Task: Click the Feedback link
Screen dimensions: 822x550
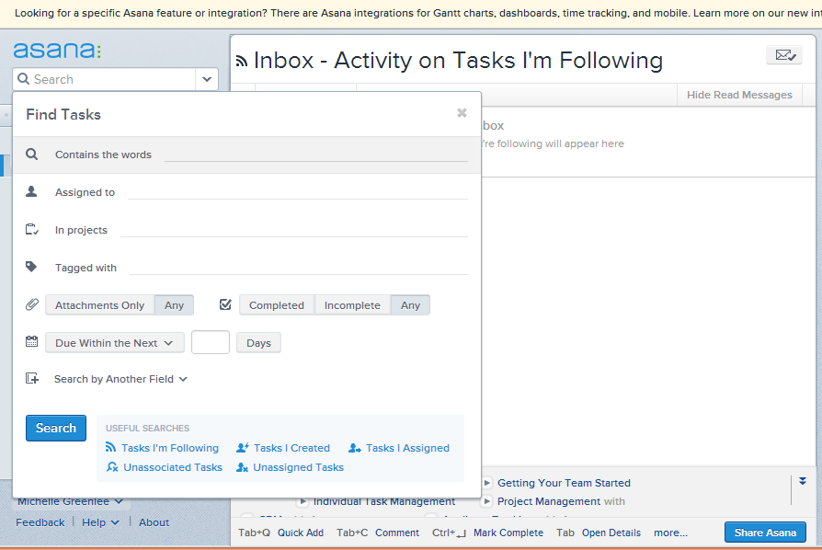Action: [x=40, y=522]
